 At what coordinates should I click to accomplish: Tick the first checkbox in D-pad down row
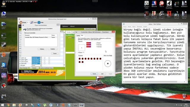45,62
